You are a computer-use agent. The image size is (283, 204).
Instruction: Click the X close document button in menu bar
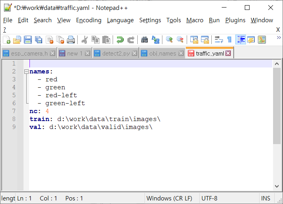(x=278, y=29)
